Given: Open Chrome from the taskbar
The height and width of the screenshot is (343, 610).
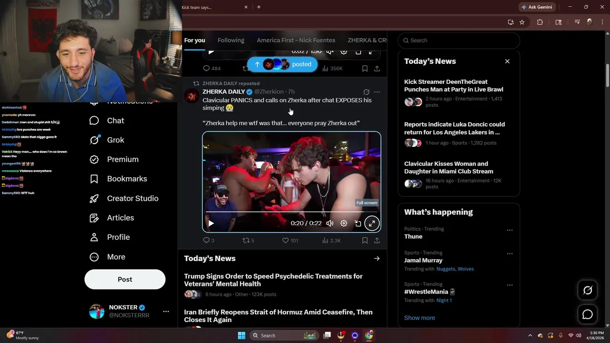Looking at the screenshot, I should pyautogui.click(x=369, y=335).
